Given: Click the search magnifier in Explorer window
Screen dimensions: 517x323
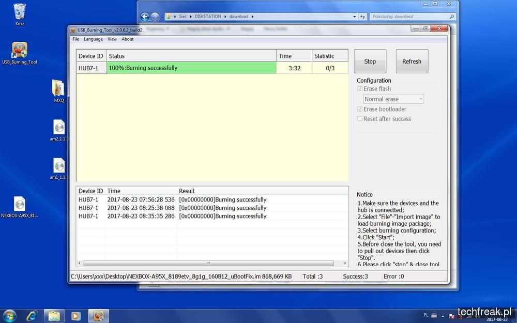Looking at the screenshot, I should pyautogui.click(x=451, y=17).
